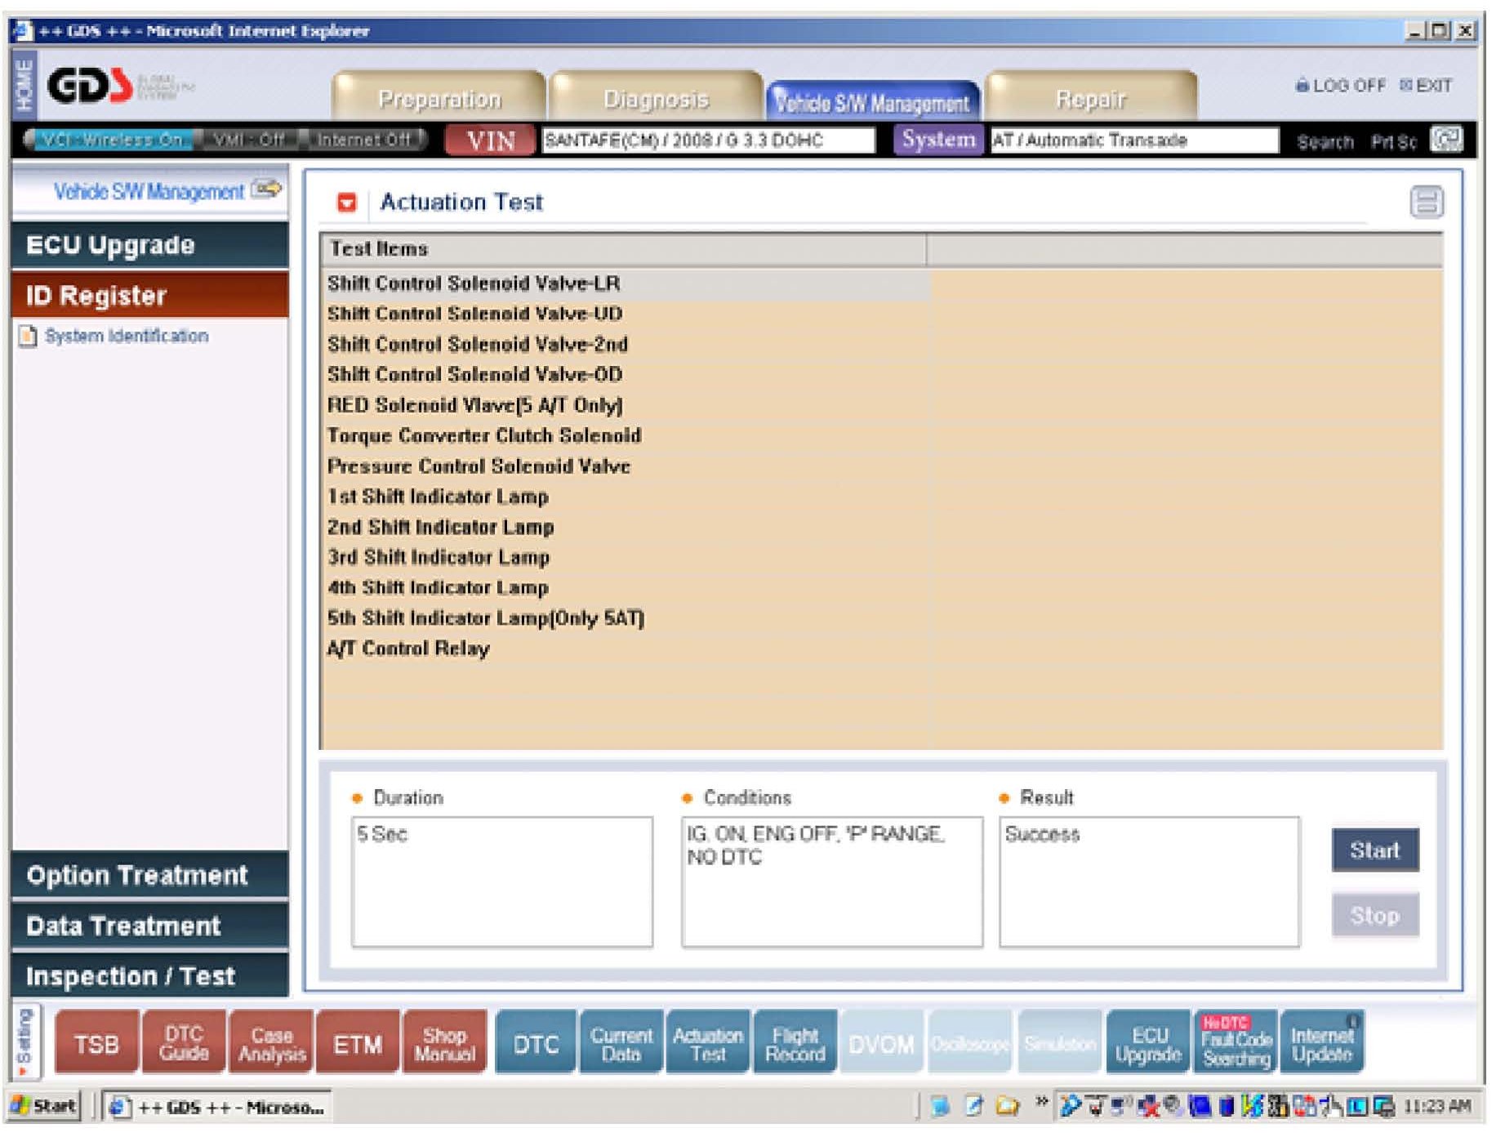Expand the ECU Upgrade sidebar section

click(150, 245)
